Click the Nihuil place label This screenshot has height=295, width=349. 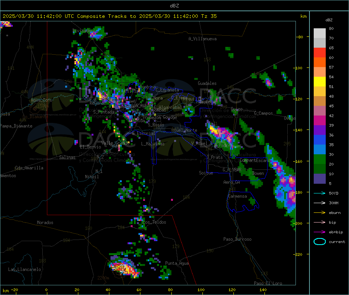click(x=92, y=177)
